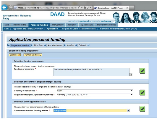Click green checkmark beside country selection

tap(142, 92)
